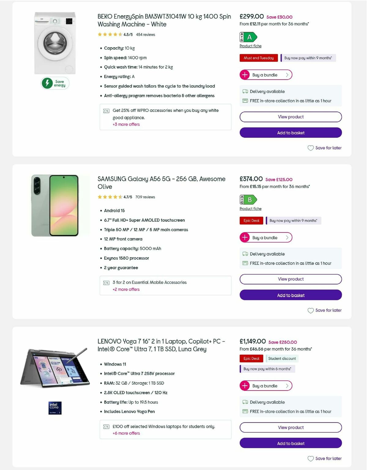Screen dimensions: 367x470
Task: Open the Product fiche for the Samsung Galaxy A56
Action: point(250,209)
